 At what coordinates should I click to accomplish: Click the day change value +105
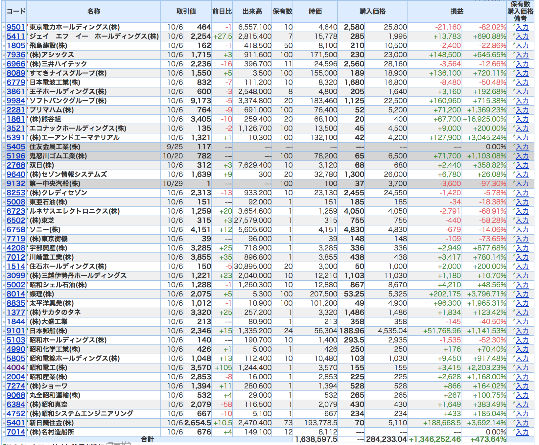[x=223, y=368]
